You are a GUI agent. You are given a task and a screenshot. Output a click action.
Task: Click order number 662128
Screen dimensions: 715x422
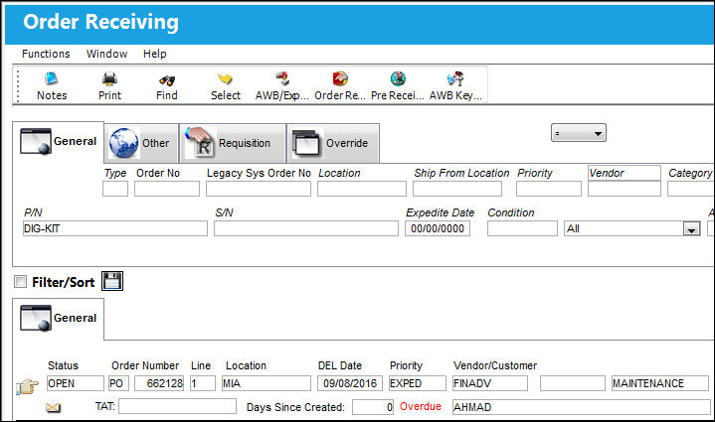(x=159, y=383)
